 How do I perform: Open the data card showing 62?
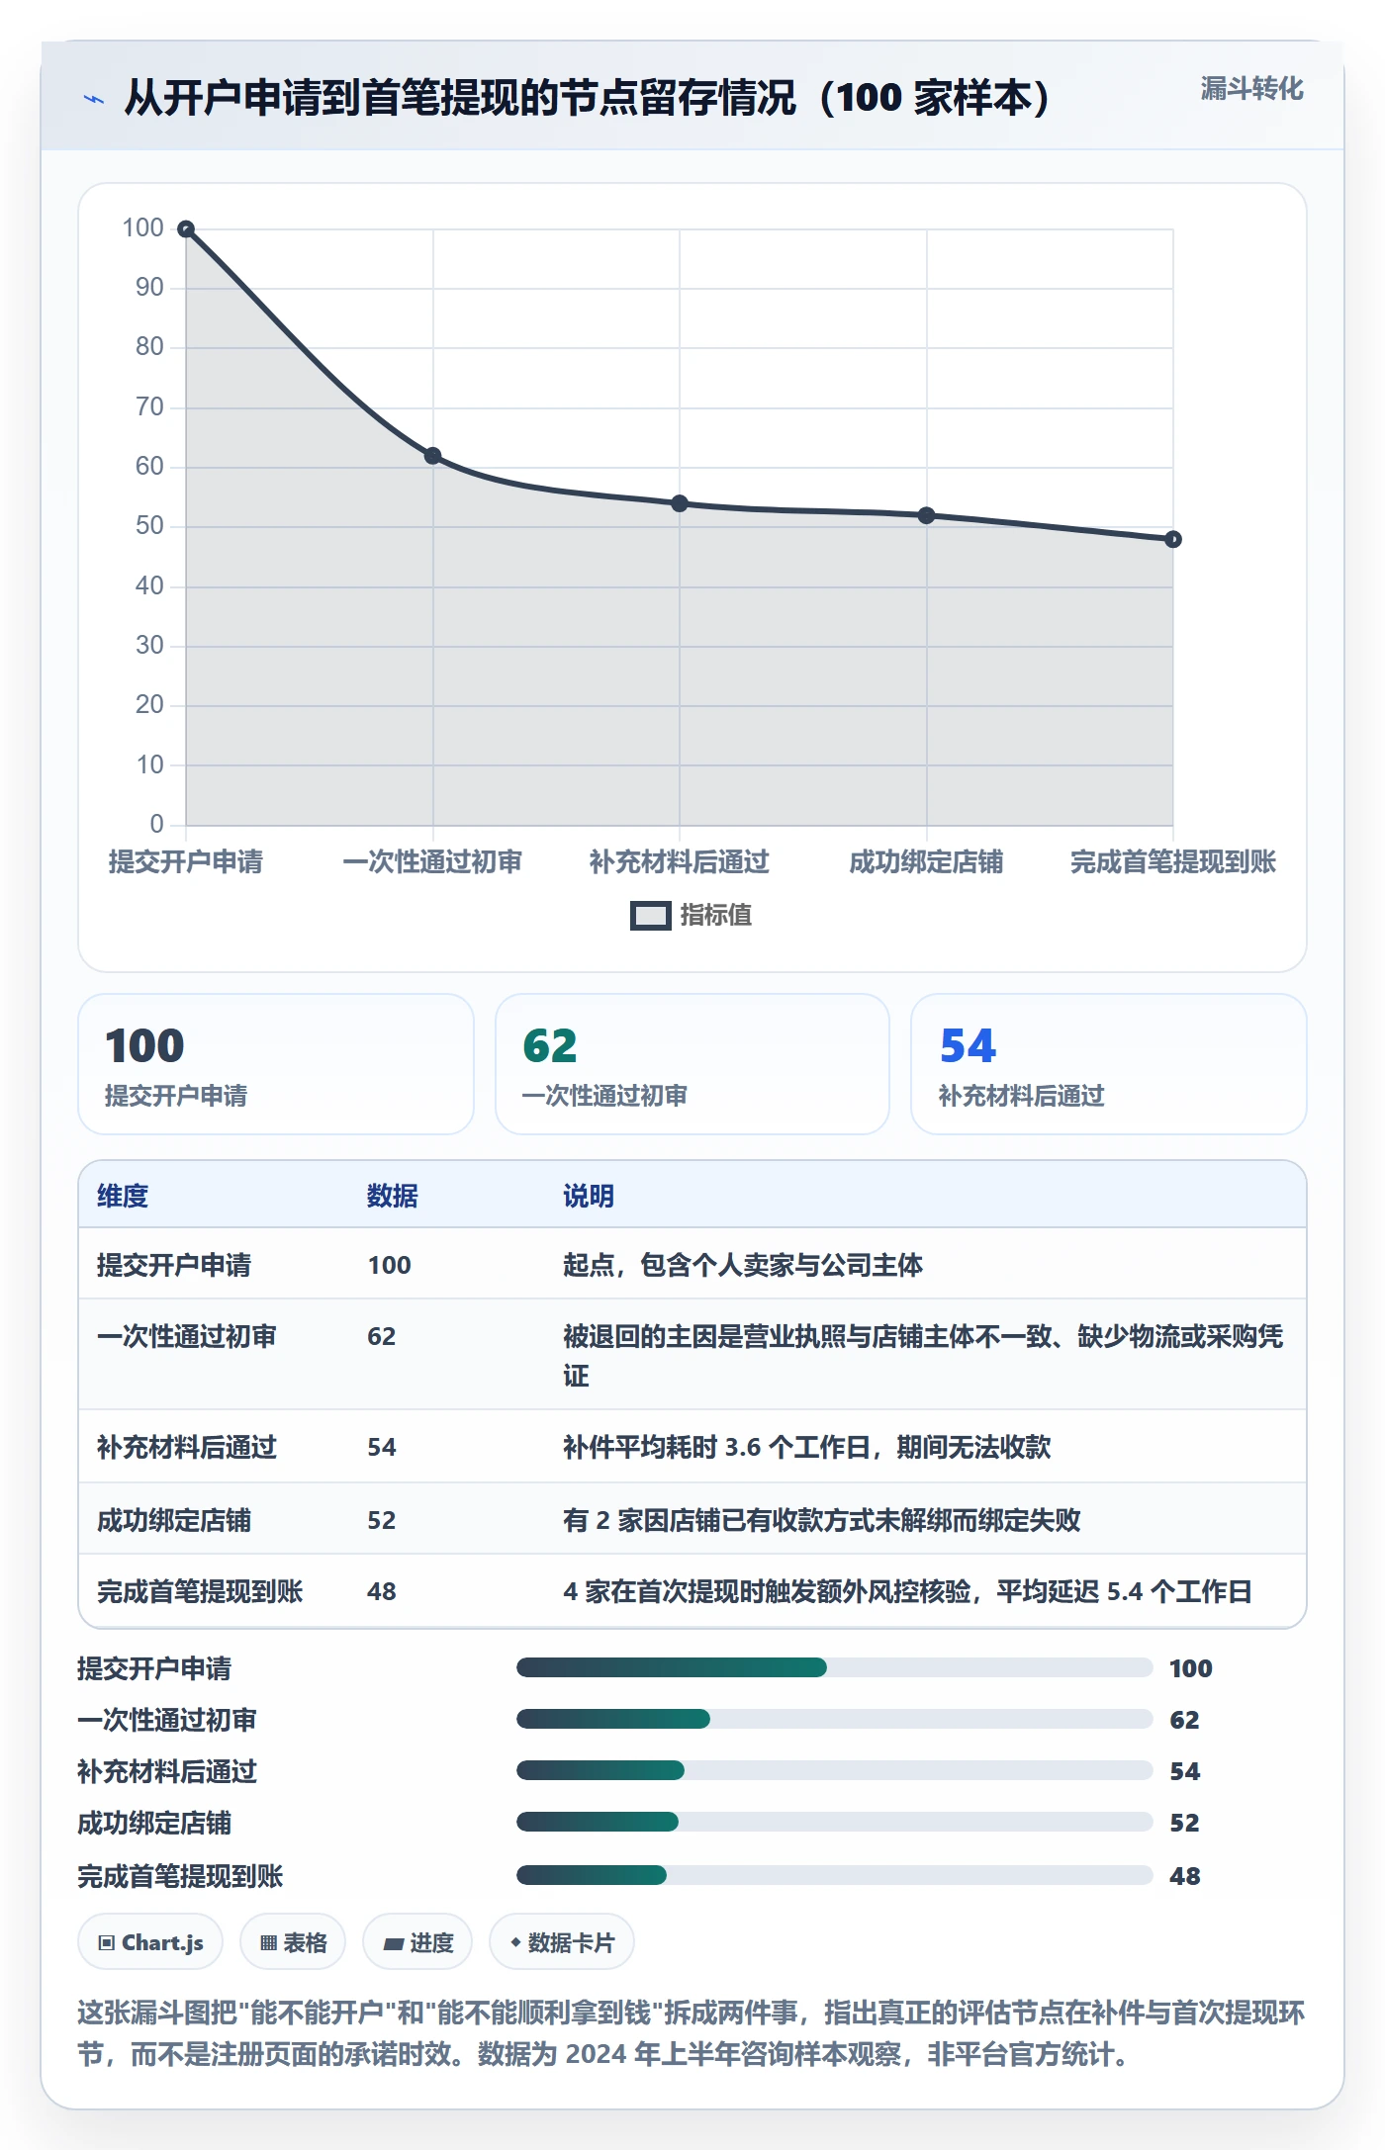[x=692, y=1064]
